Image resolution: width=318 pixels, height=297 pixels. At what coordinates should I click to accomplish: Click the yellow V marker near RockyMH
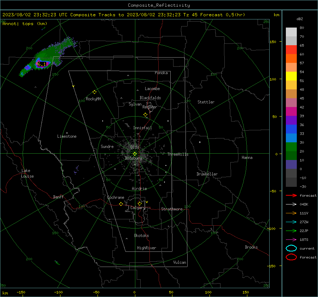pos(73,86)
